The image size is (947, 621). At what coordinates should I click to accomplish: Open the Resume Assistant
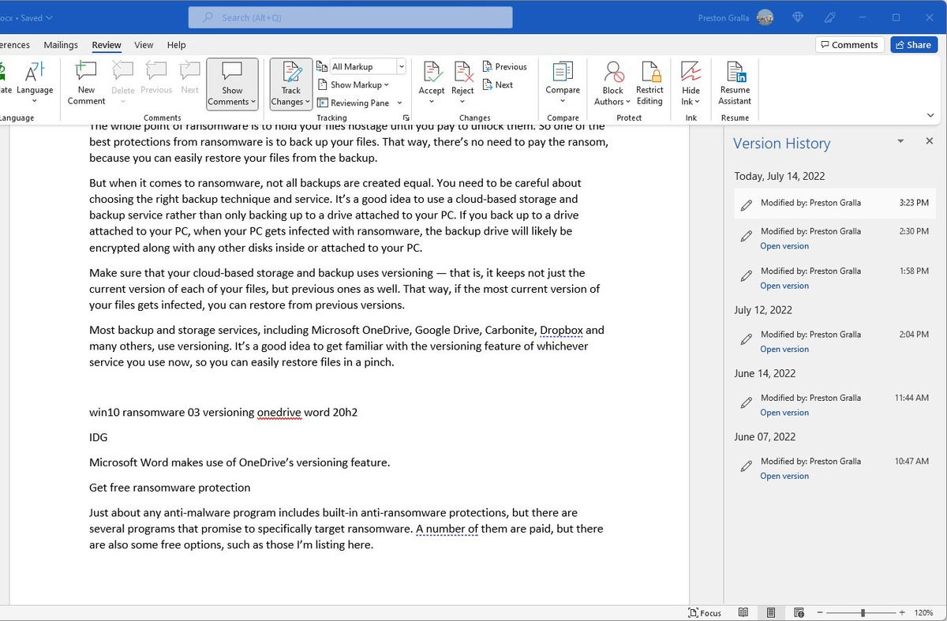click(x=735, y=84)
